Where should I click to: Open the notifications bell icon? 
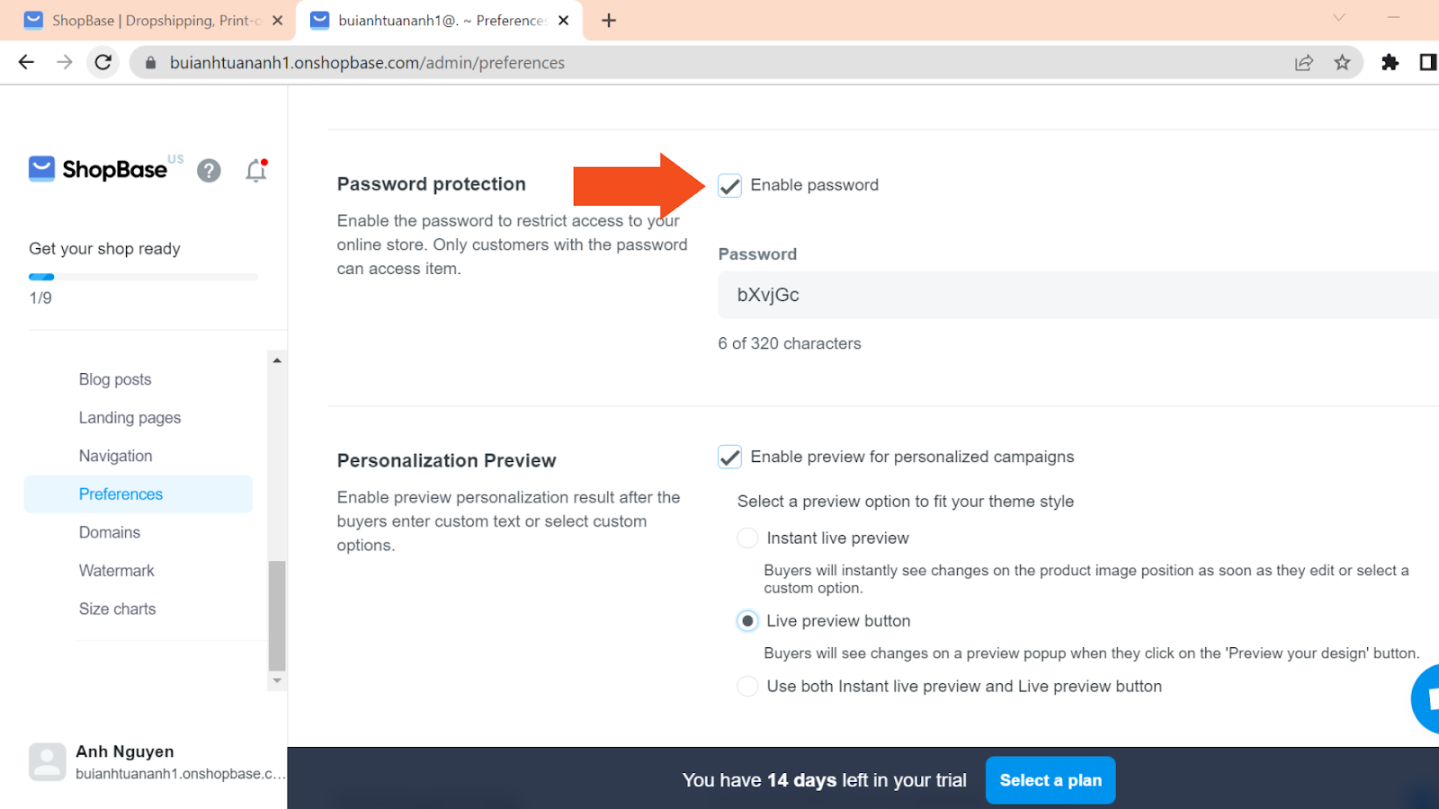pyautogui.click(x=256, y=171)
